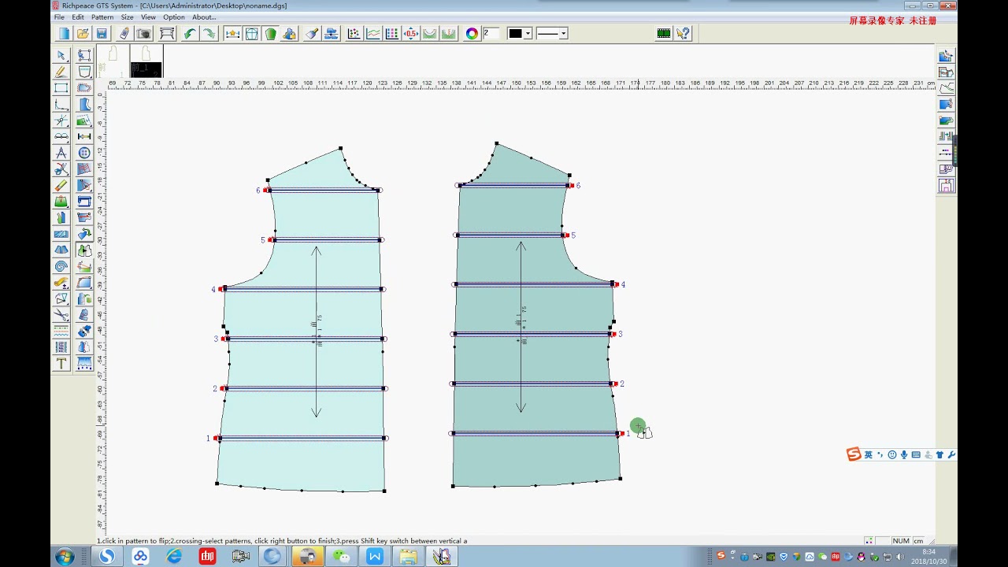Open the color wheel picker
1008x567 pixels.
pyautogui.click(x=472, y=33)
